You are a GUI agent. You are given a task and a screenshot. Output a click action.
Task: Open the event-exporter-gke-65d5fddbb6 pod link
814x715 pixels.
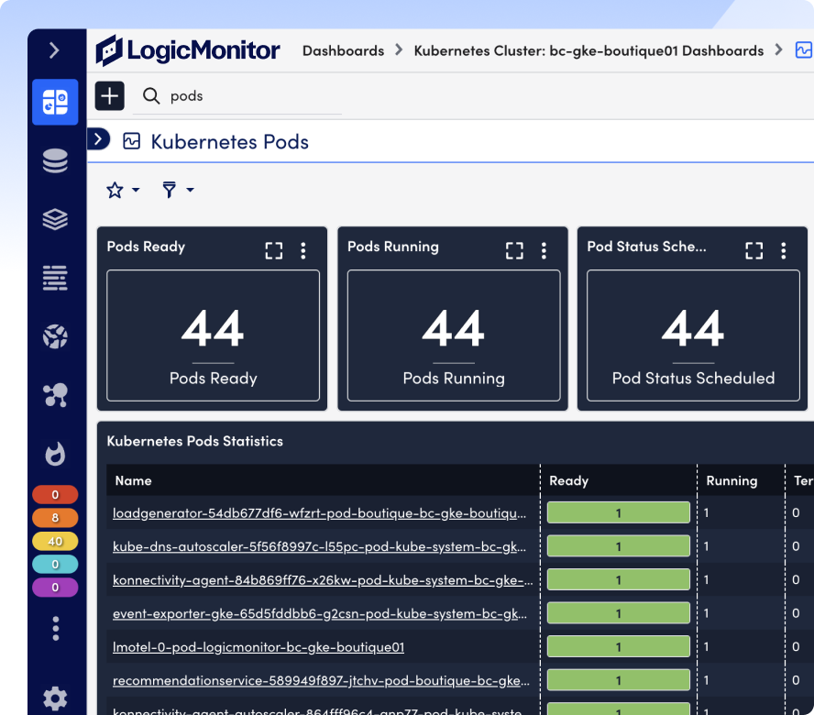pyautogui.click(x=320, y=614)
